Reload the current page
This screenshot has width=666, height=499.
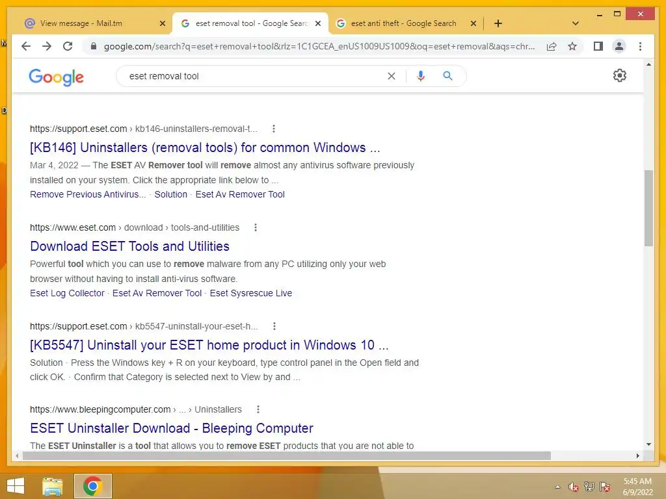click(68, 46)
